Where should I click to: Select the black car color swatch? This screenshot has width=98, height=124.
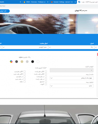tap(33, 61)
